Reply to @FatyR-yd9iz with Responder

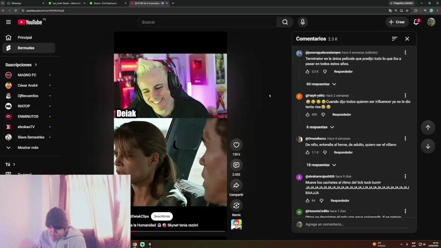click(x=341, y=115)
